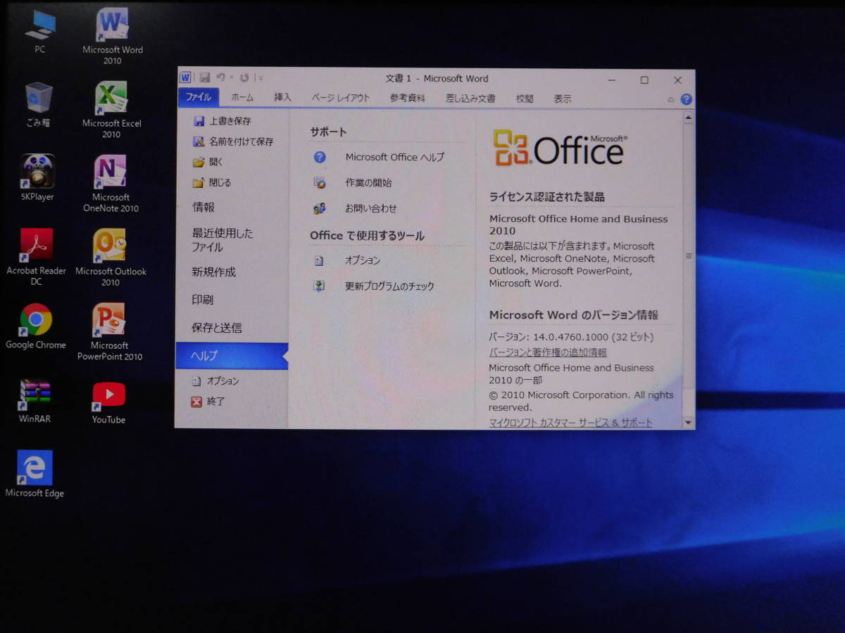The image size is (845, 633).
Task: Open the 印刷 section
Action: (202, 300)
